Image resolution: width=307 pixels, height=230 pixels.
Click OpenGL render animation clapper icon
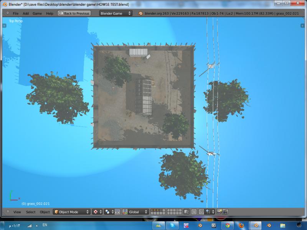point(225,212)
